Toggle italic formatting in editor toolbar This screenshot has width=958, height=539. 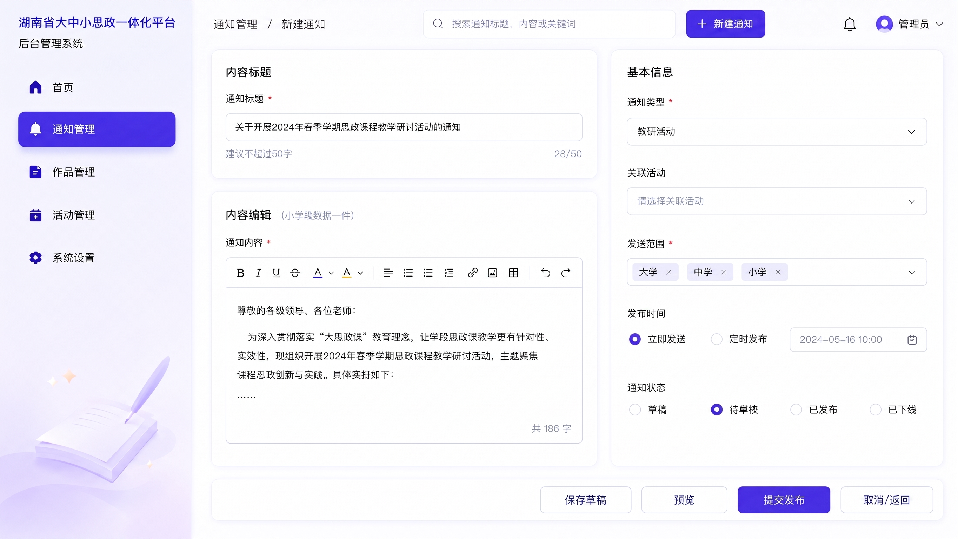258,273
